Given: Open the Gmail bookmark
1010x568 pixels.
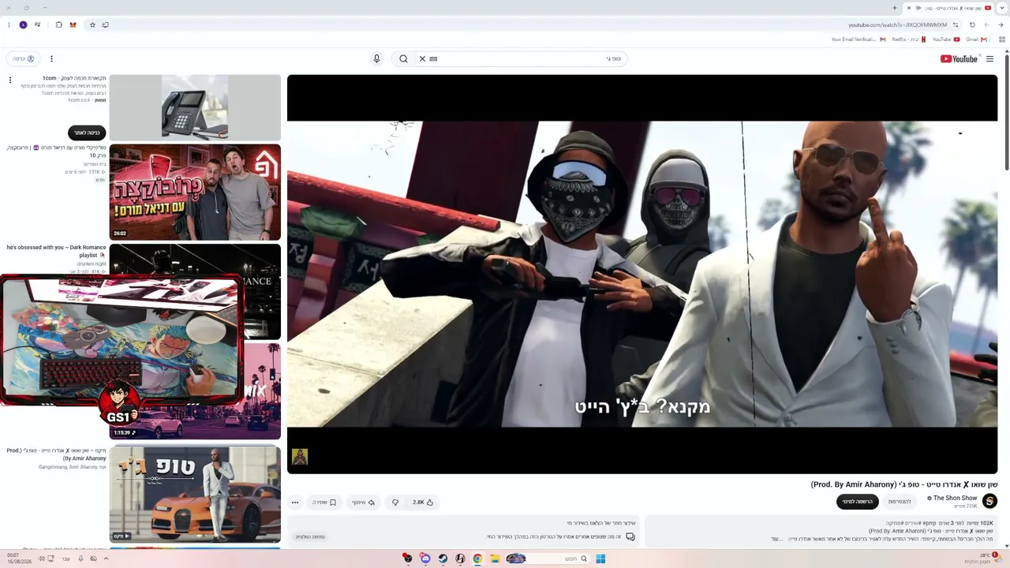Looking at the screenshot, I should [x=976, y=39].
